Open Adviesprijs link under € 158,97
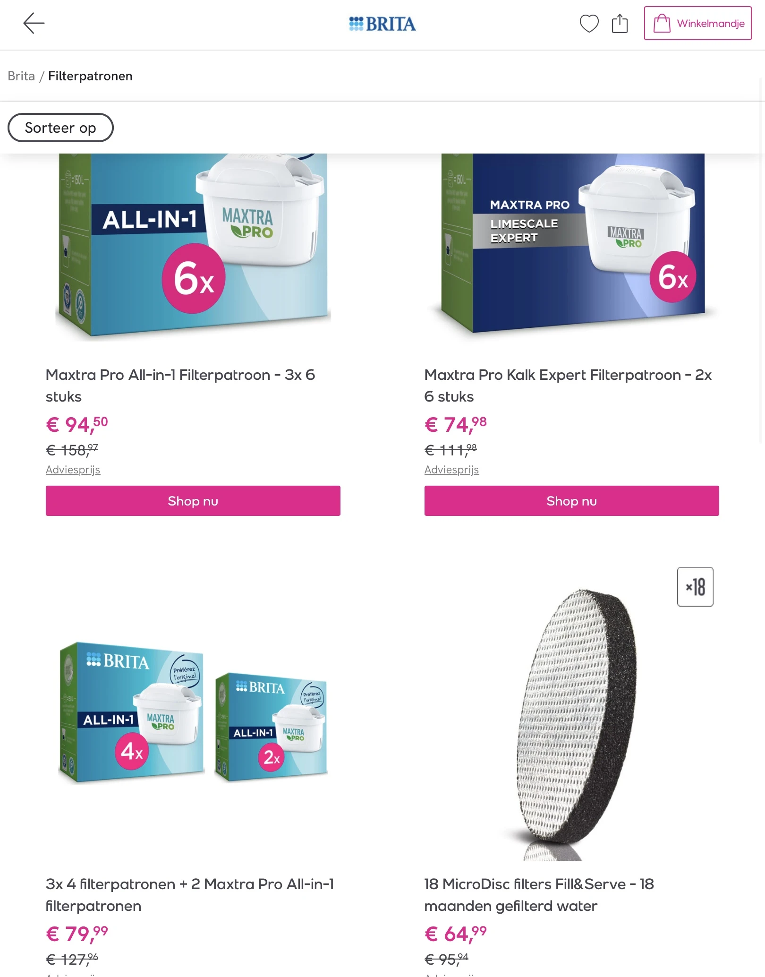 click(x=73, y=470)
